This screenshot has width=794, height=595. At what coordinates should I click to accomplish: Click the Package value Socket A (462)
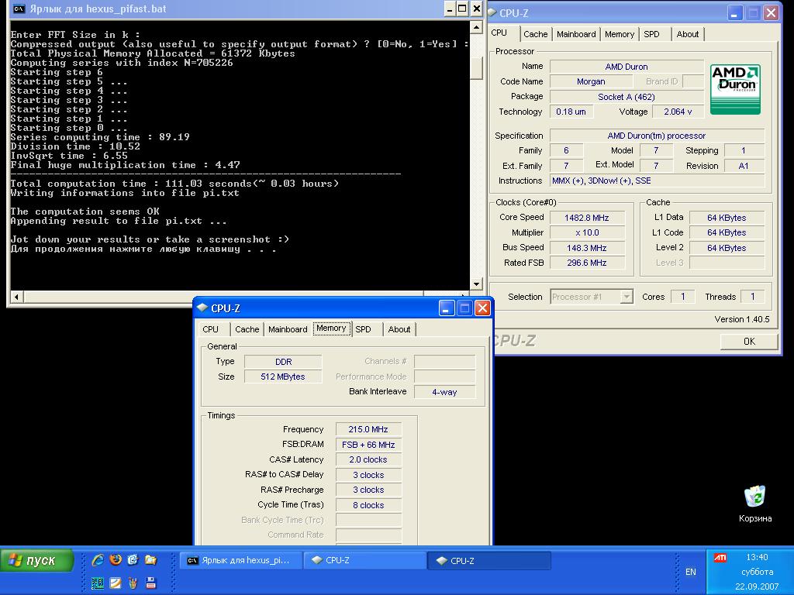pyautogui.click(x=627, y=97)
